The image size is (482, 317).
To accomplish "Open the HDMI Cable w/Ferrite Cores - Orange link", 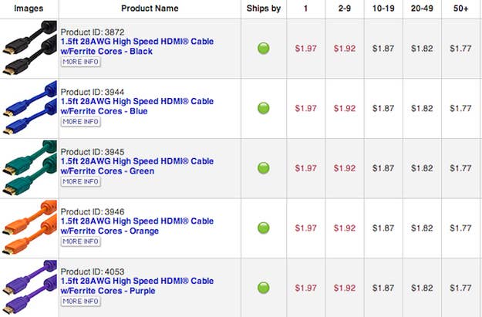I will 137,226.
